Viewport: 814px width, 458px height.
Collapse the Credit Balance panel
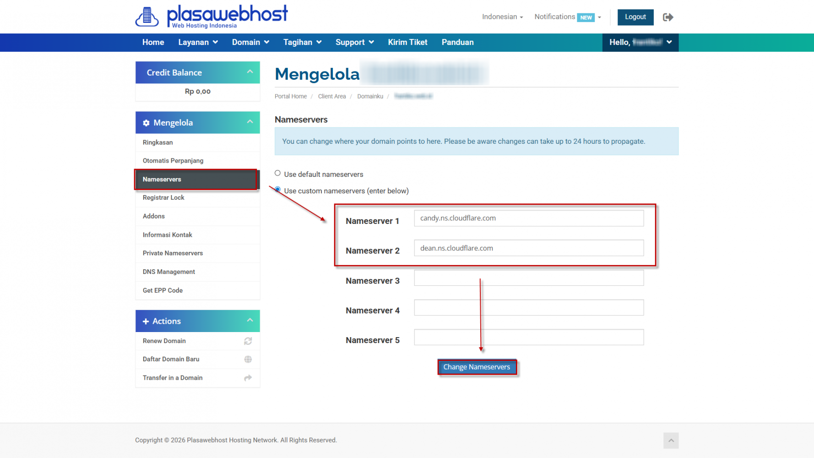point(250,72)
